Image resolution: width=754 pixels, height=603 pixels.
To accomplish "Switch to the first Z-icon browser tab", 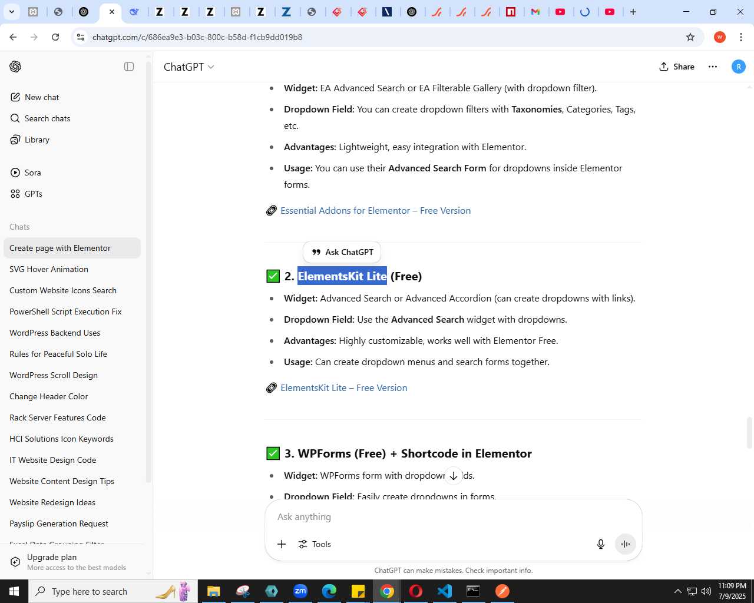I will 159,12.
